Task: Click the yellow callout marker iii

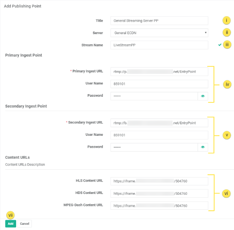Action: click(227, 45)
